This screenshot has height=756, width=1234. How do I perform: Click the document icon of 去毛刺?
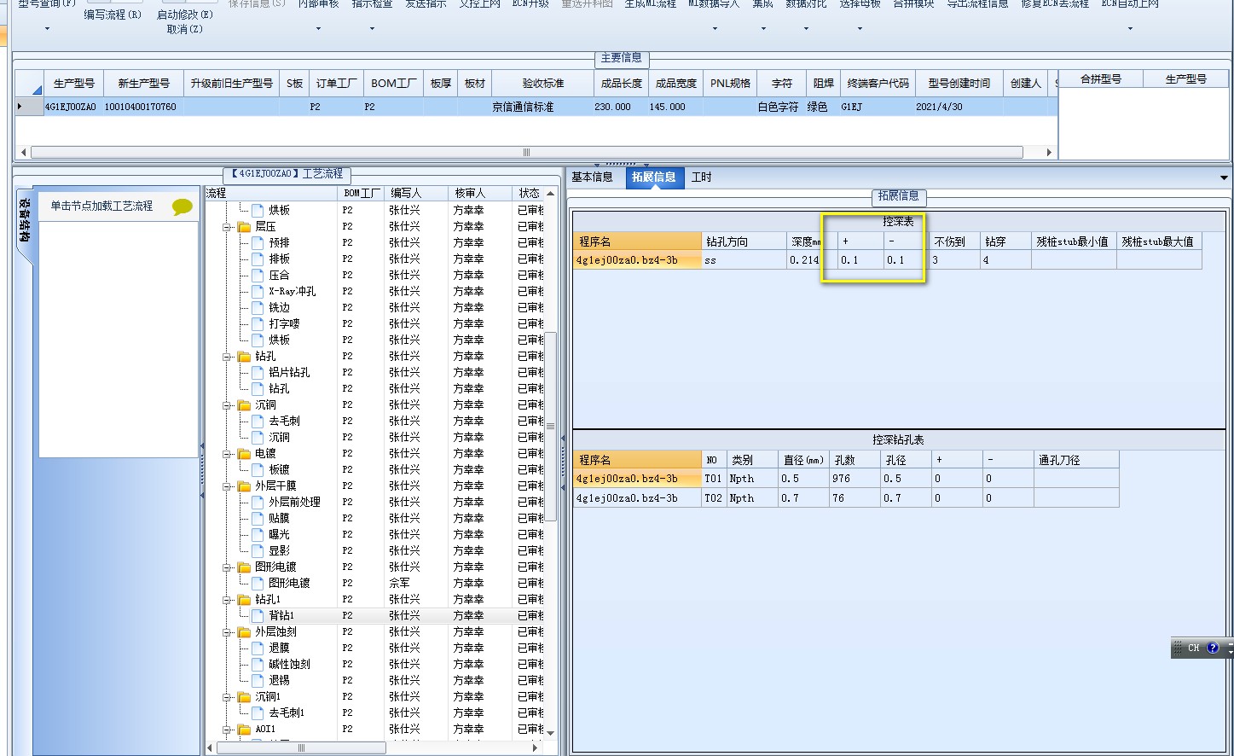[x=258, y=422]
